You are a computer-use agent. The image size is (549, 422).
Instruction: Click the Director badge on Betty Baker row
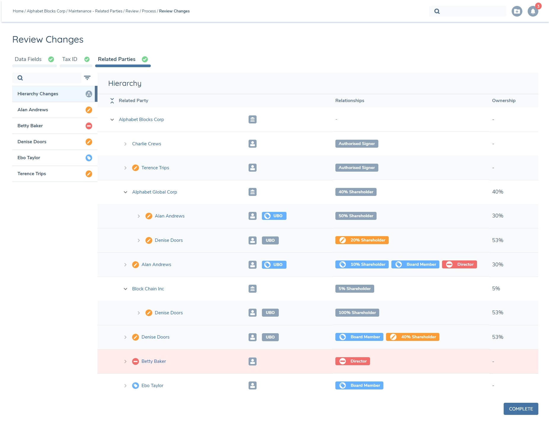pyautogui.click(x=353, y=361)
